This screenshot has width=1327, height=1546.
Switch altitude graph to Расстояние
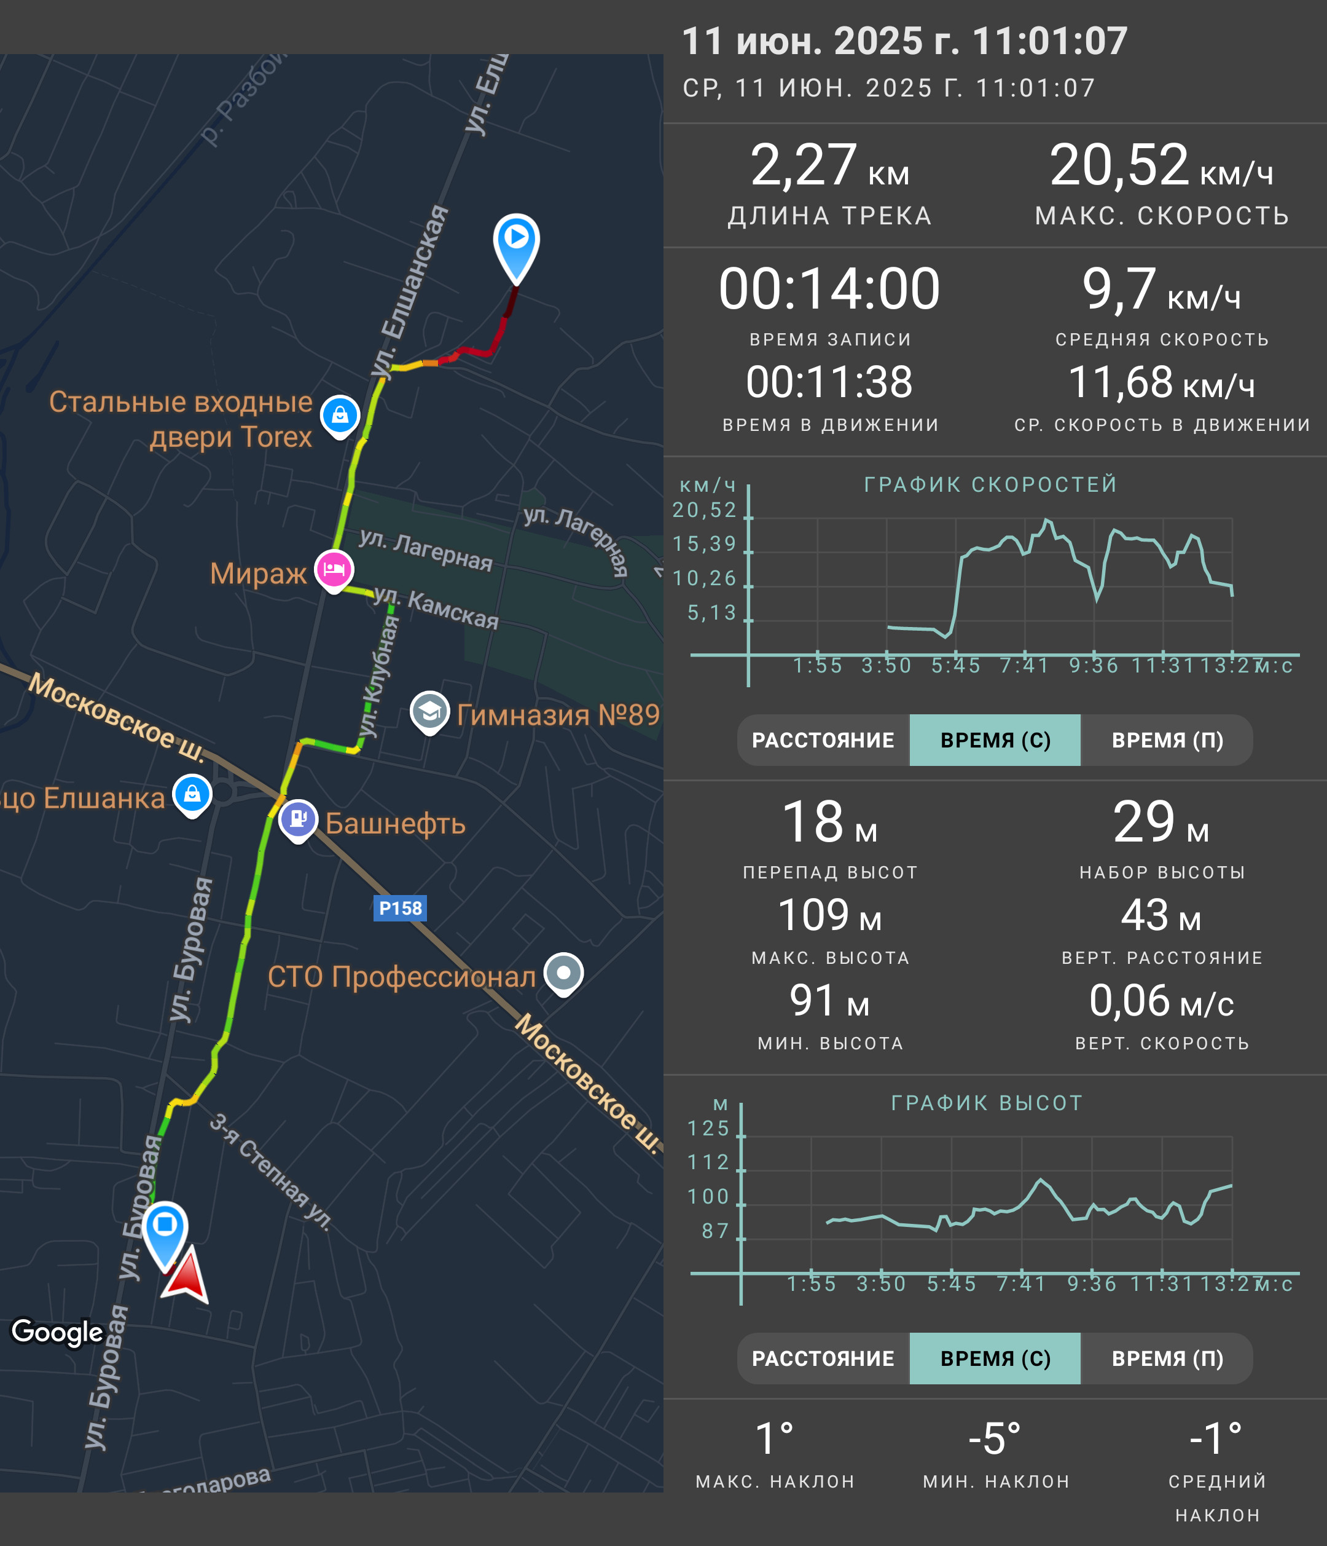pos(823,1359)
